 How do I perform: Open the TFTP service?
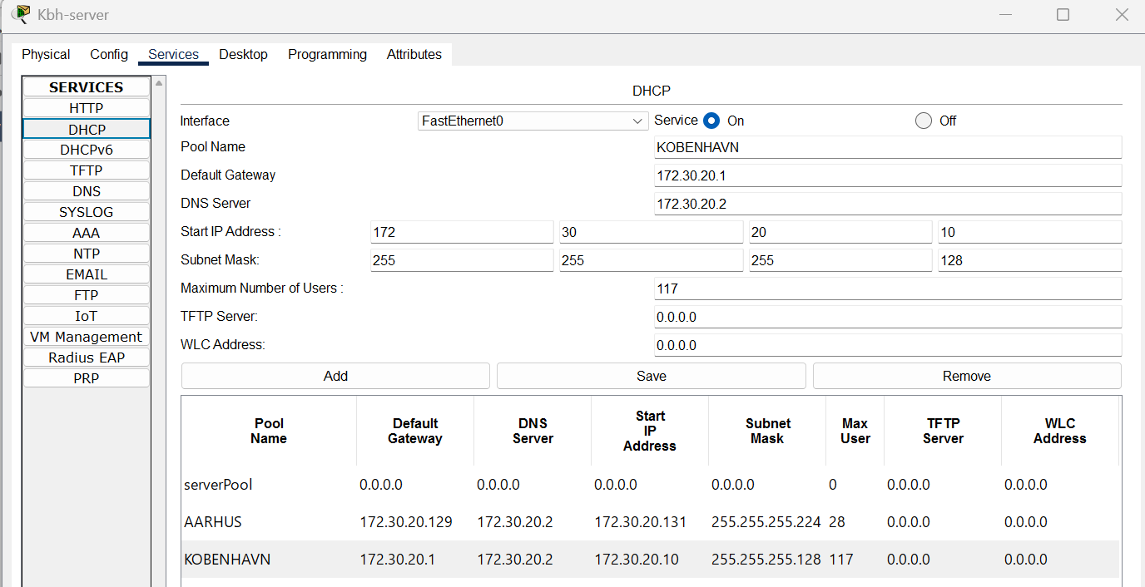pyautogui.click(x=87, y=170)
